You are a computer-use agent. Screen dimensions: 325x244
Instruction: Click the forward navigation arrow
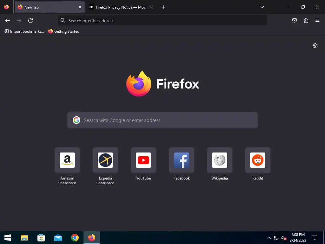(19, 21)
